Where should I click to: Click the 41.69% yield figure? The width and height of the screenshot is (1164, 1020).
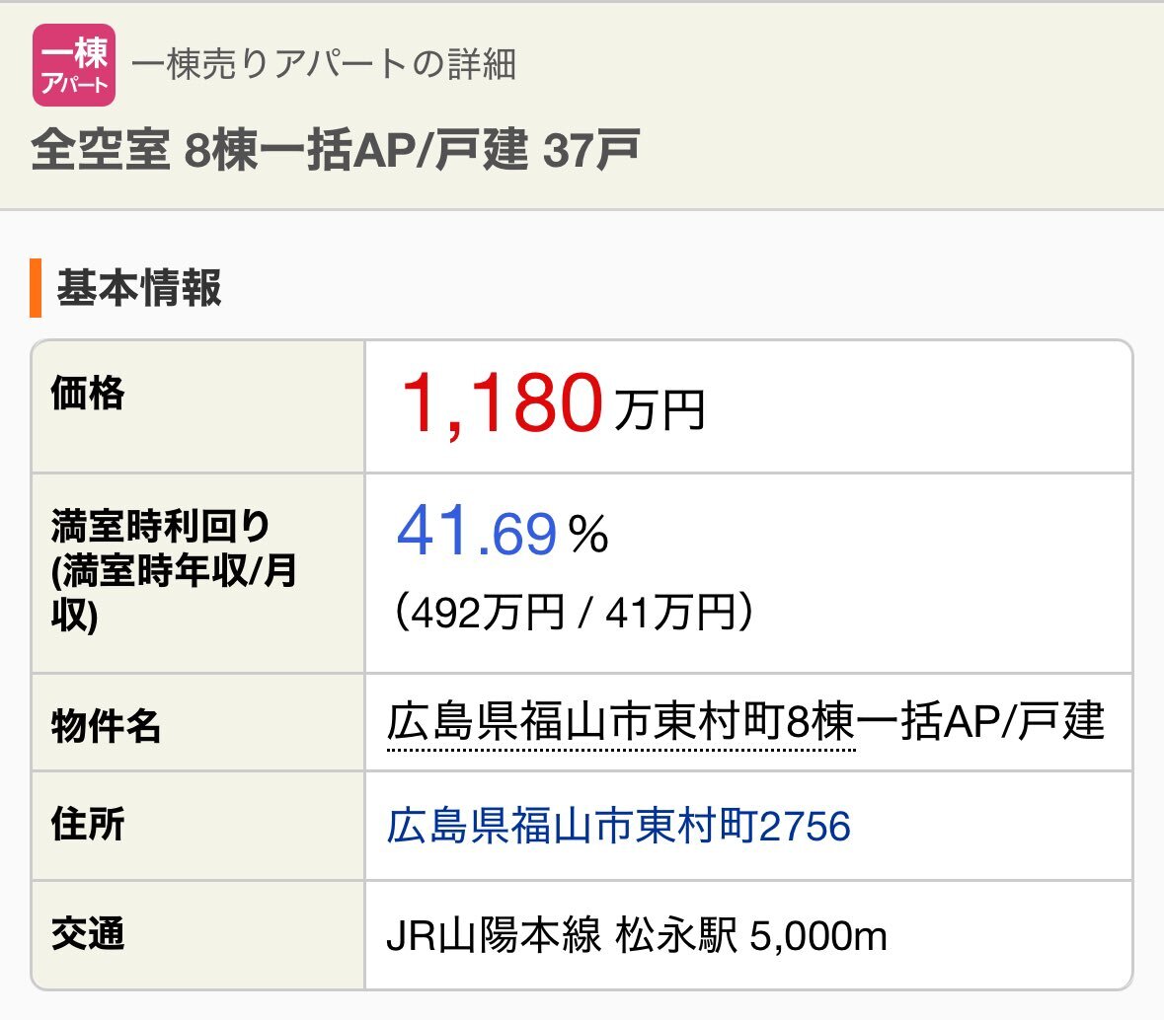click(503, 531)
